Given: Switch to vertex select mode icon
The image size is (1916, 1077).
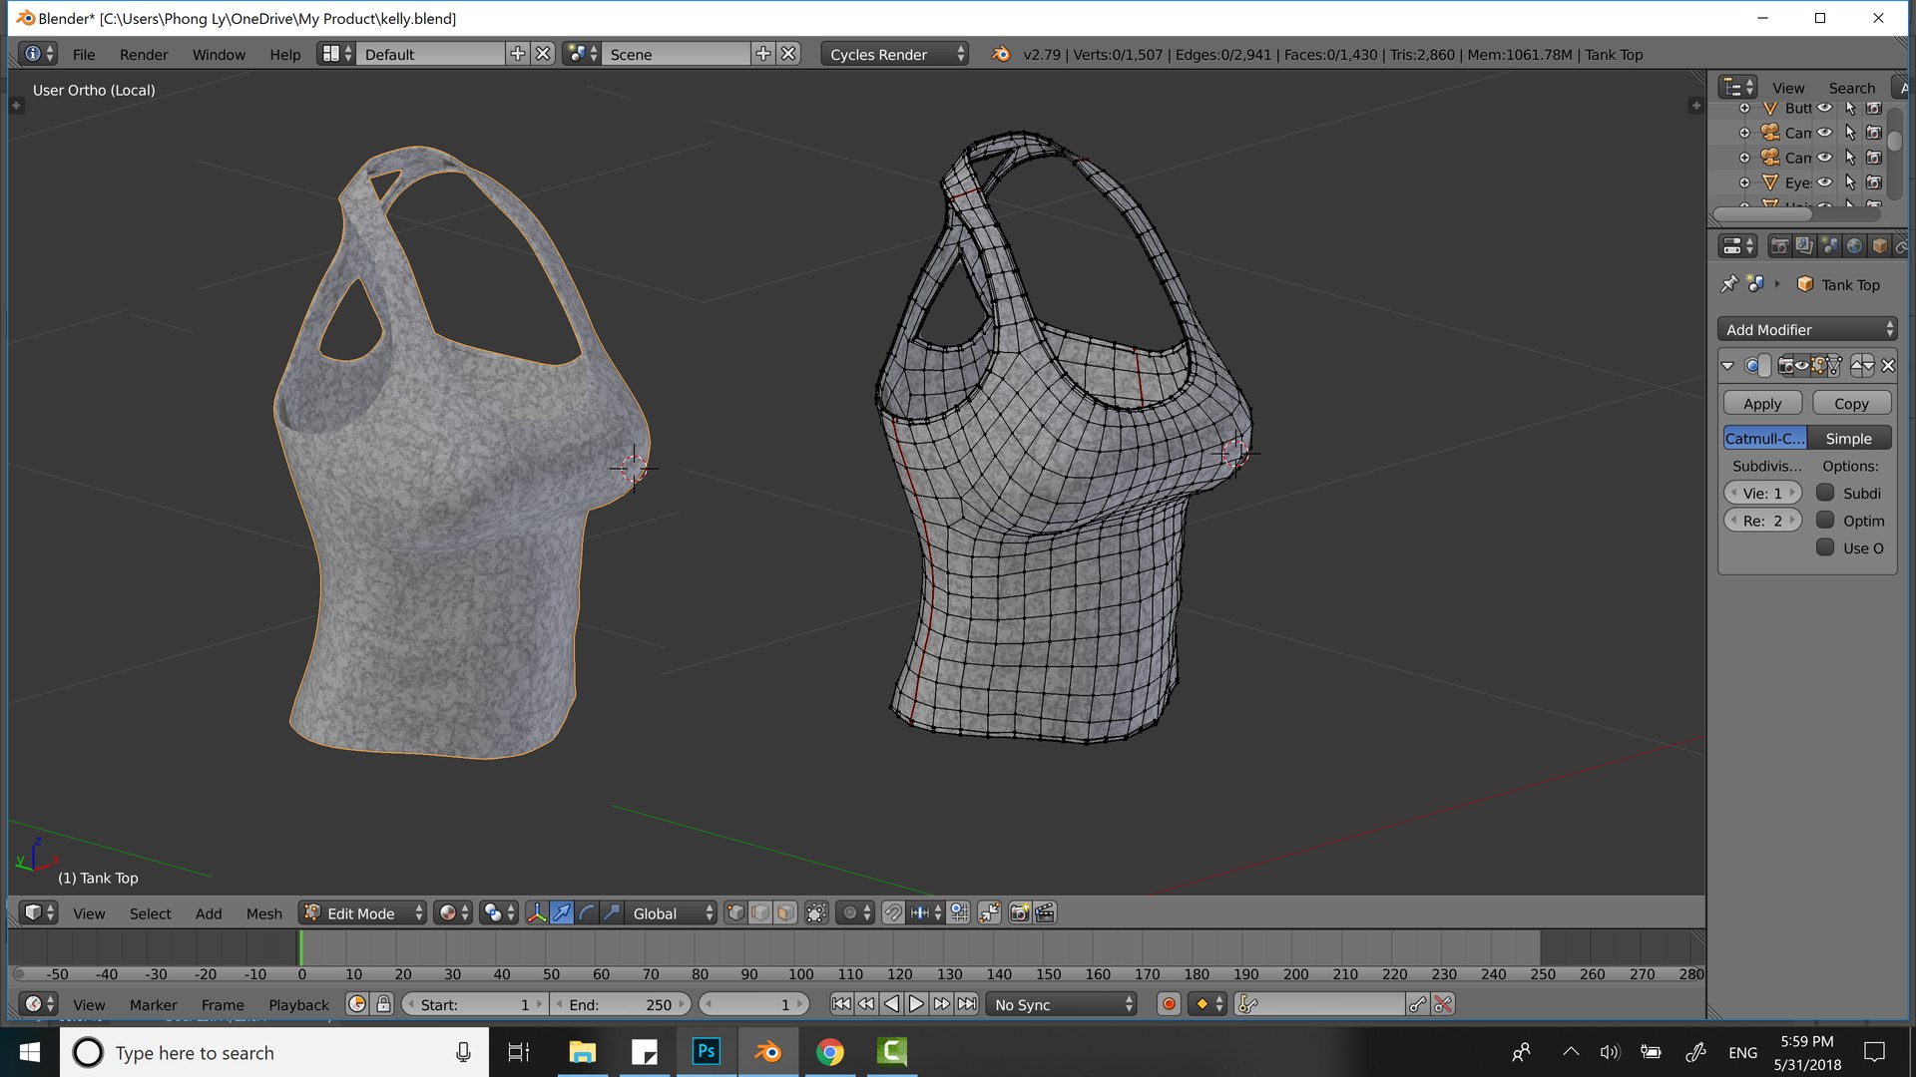Looking at the screenshot, I should point(735,913).
